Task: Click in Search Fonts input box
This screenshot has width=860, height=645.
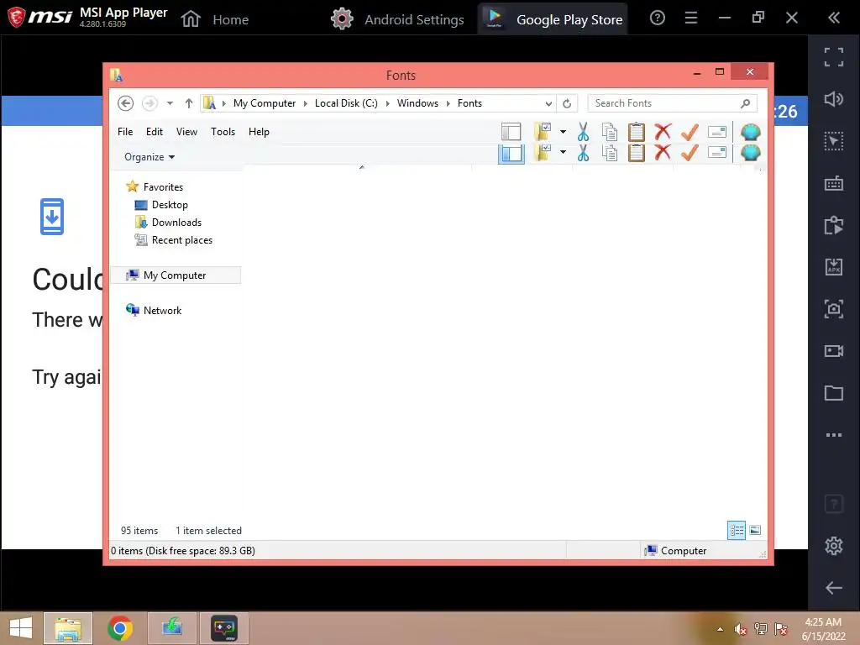Action: tap(672, 103)
